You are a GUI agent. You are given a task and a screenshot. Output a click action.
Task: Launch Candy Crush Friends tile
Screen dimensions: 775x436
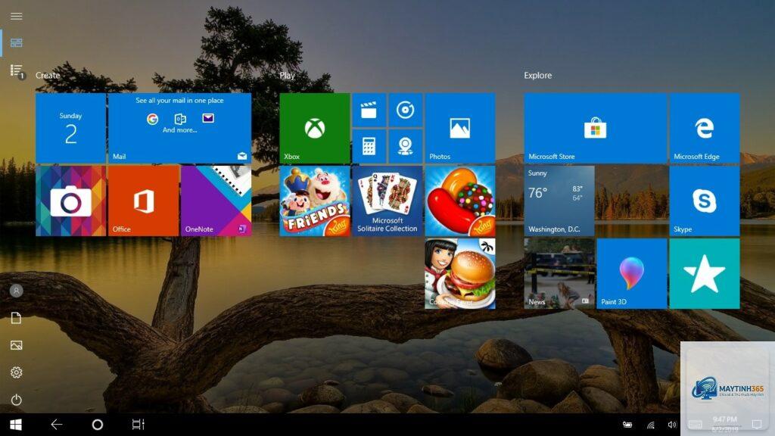[315, 201]
